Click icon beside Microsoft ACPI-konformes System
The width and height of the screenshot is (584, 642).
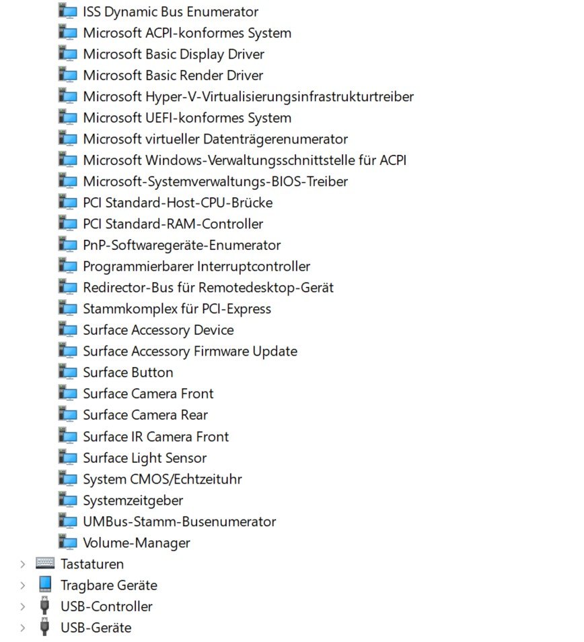point(67,33)
